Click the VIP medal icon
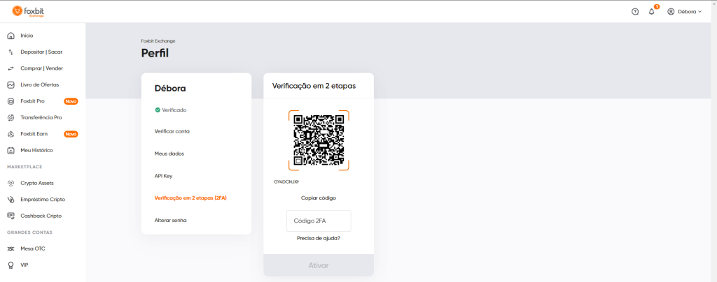Screen dimensions: 717x282 pyautogui.click(x=11, y=265)
